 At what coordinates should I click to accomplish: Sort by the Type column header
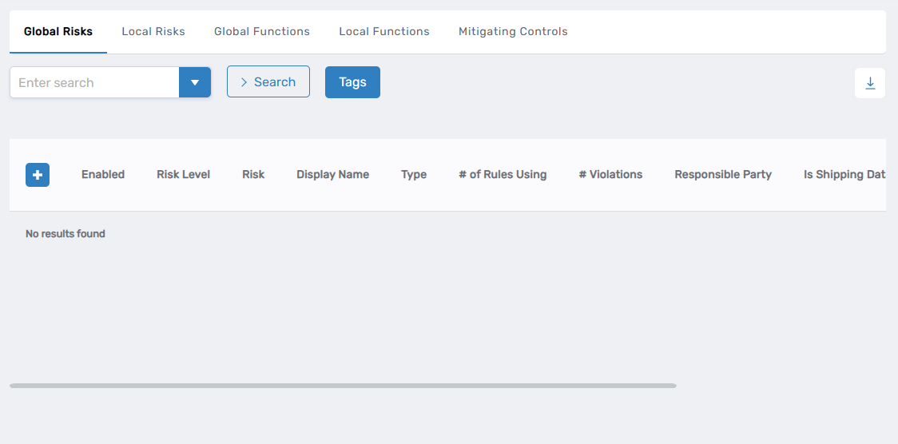[414, 175]
